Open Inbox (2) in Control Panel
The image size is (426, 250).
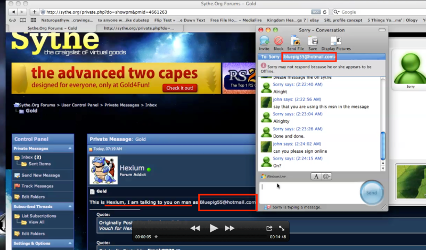coord(31,157)
